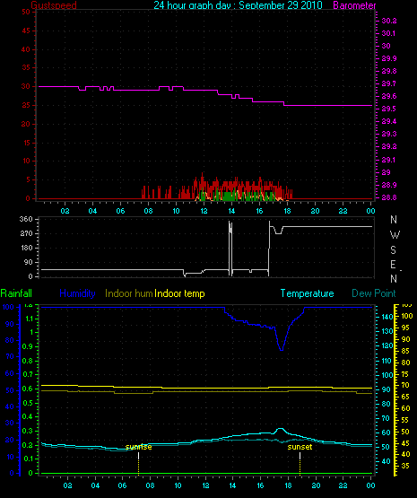Select the 'Indoor hum' legend label
The height and width of the screenshot is (498, 417).
pyautogui.click(x=129, y=293)
